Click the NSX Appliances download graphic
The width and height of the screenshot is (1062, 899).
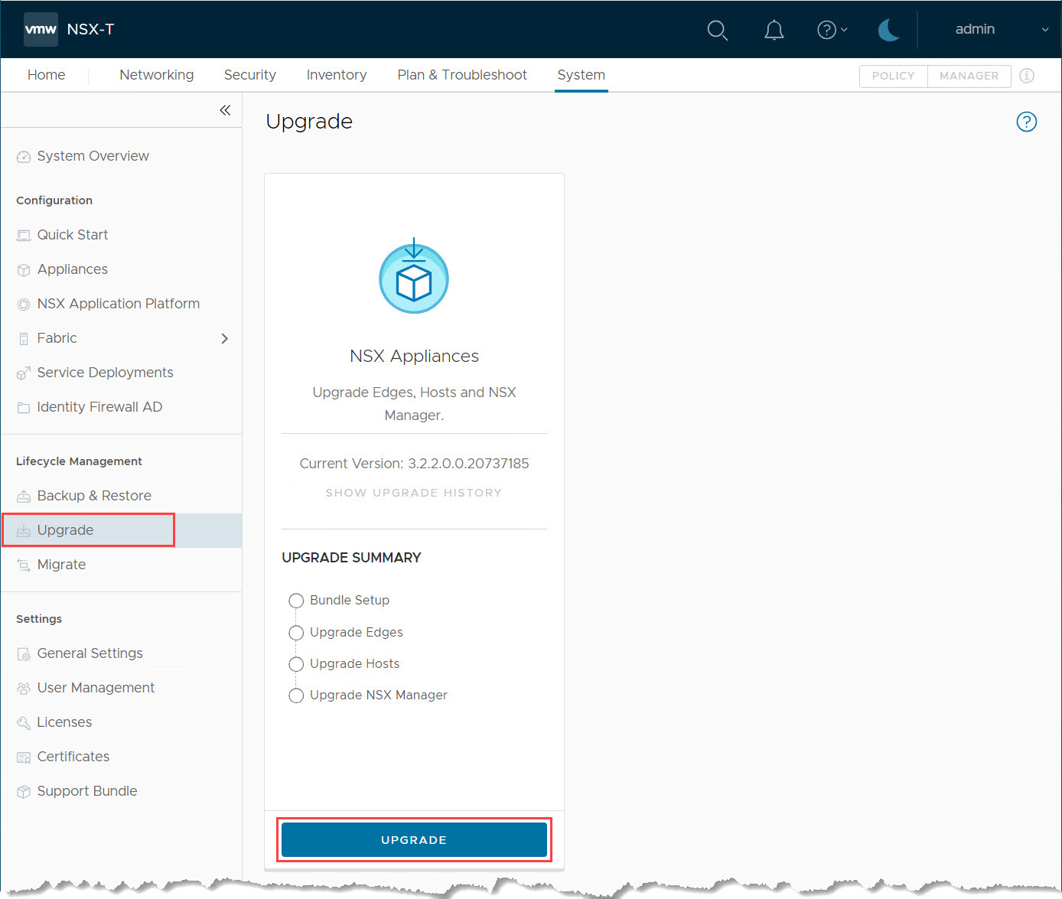tap(414, 275)
